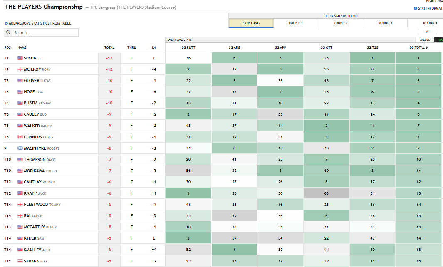Sort by SG OTT column header

coord(327,47)
